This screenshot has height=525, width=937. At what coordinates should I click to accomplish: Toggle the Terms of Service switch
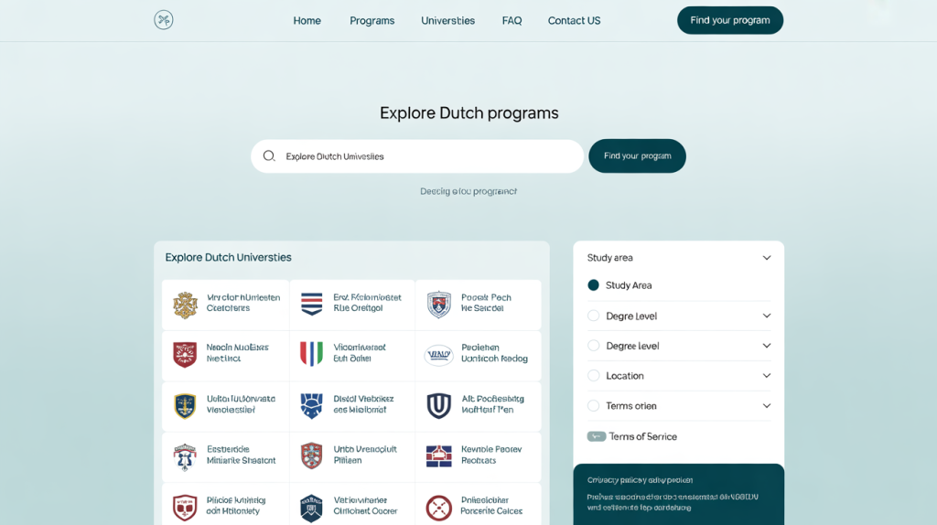597,436
